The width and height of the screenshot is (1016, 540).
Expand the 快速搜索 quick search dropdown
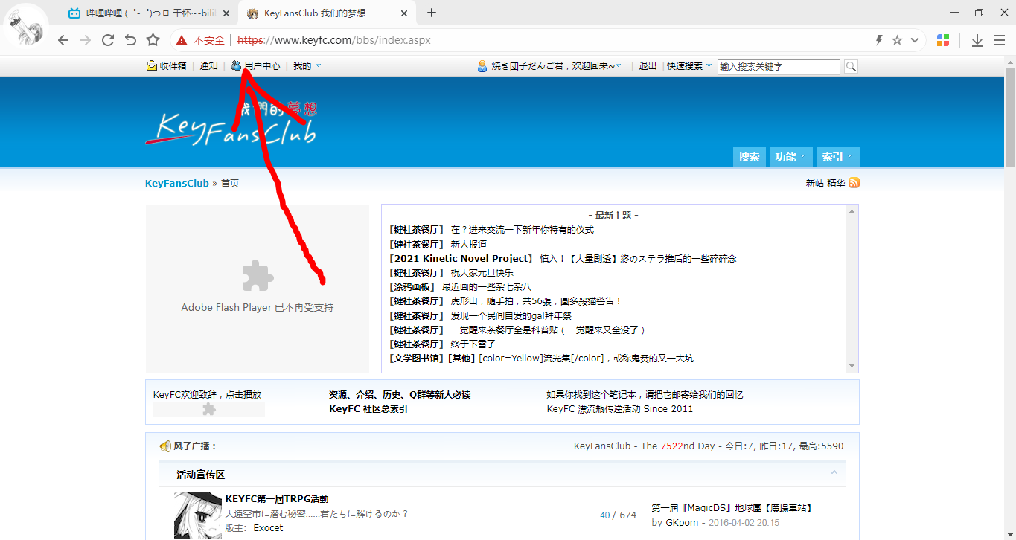click(x=689, y=66)
